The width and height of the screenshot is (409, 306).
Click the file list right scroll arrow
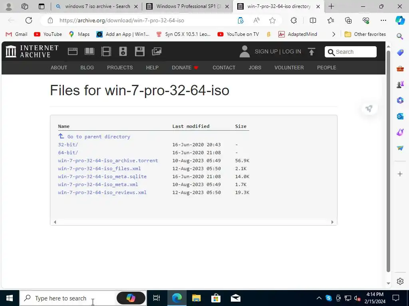332,222
